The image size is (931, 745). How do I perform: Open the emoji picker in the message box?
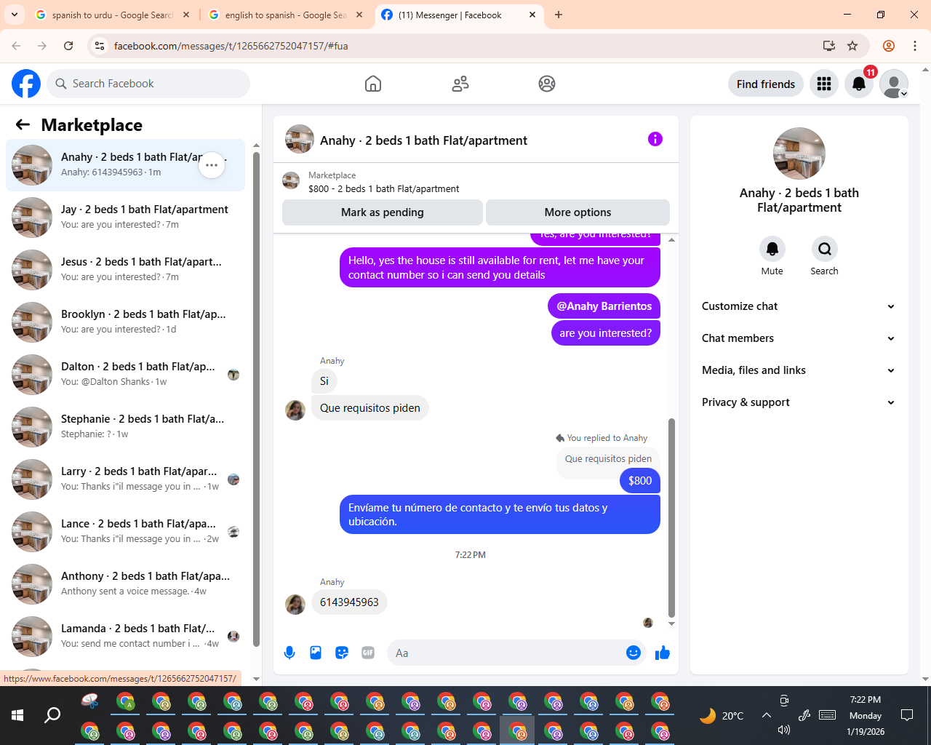tap(634, 653)
